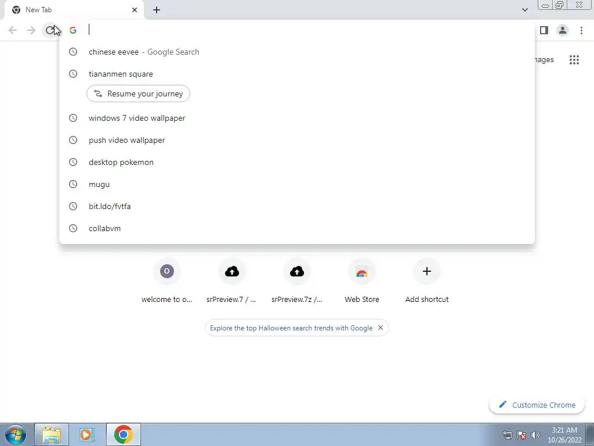Open the side panel icon
The height and width of the screenshot is (446, 594).
(544, 30)
